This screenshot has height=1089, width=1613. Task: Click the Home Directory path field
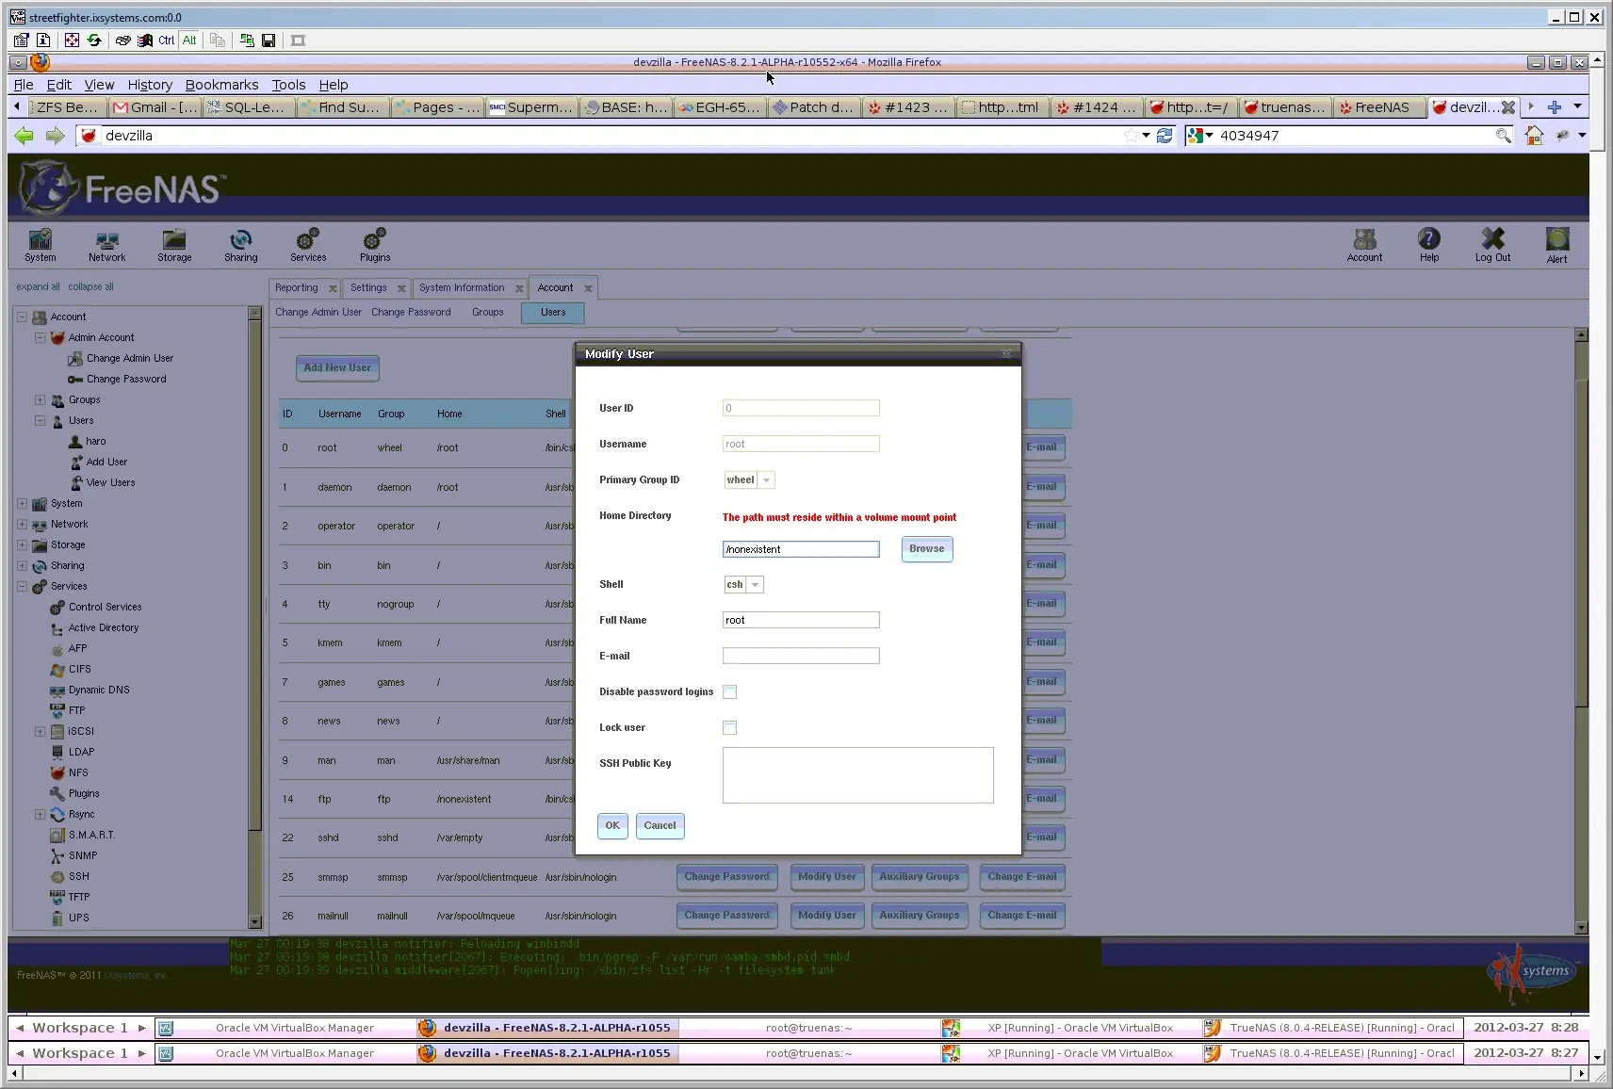click(801, 549)
